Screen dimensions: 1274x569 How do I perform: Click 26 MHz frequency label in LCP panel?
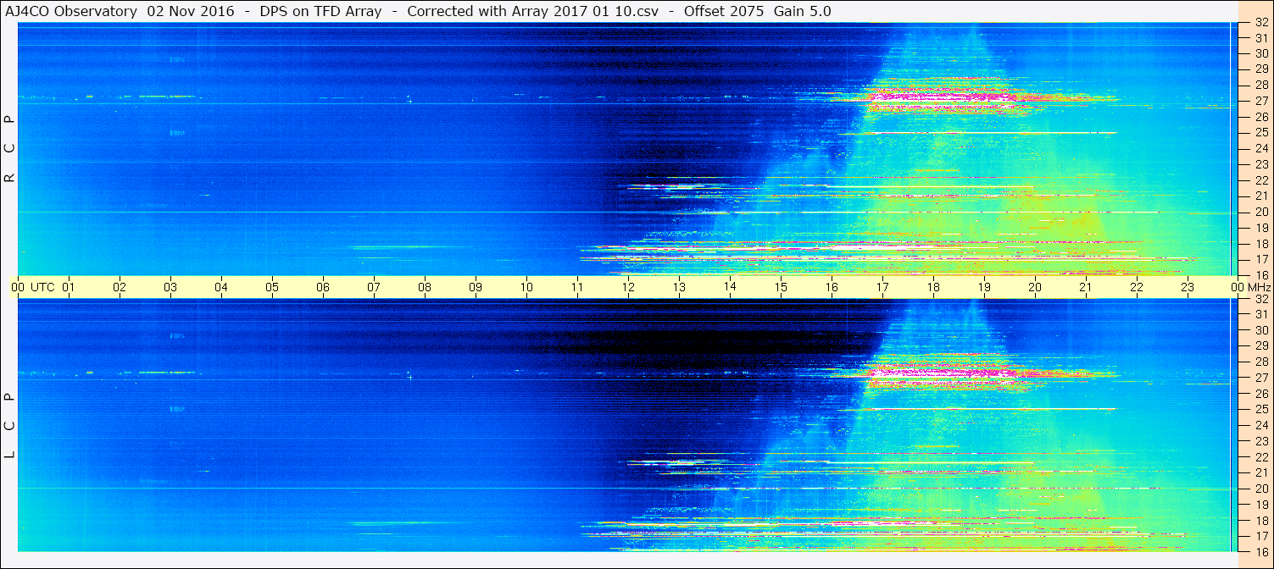coord(1261,394)
